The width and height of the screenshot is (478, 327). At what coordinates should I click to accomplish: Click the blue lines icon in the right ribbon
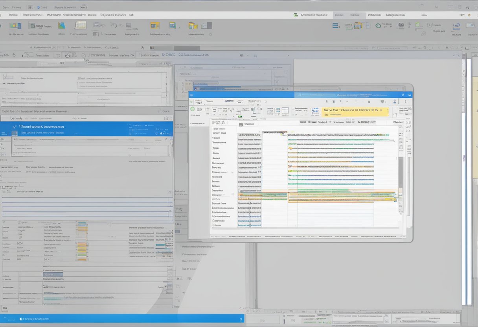(336, 26)
